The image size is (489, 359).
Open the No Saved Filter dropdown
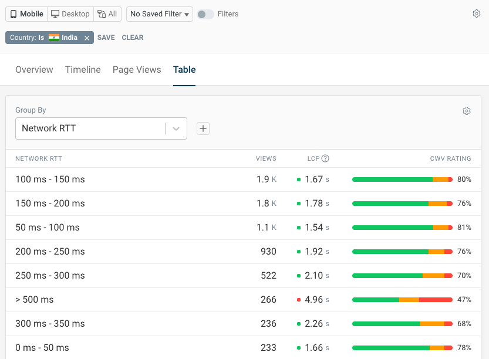(x=160, y=14)
